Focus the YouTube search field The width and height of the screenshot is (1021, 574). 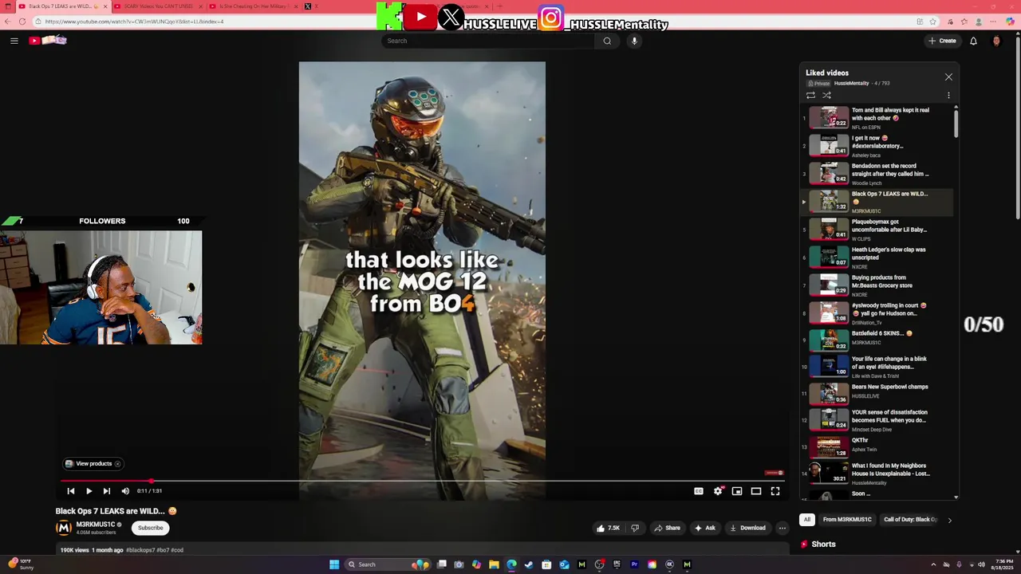488,41
